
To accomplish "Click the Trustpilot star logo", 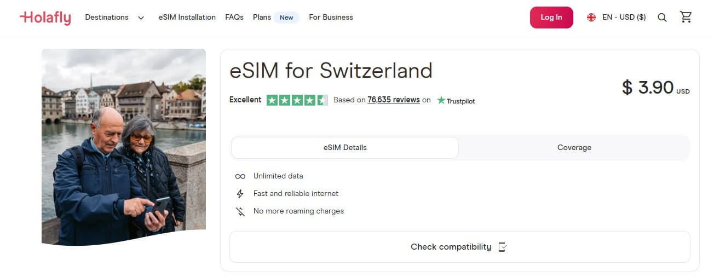I will click(x=441, y=100).
